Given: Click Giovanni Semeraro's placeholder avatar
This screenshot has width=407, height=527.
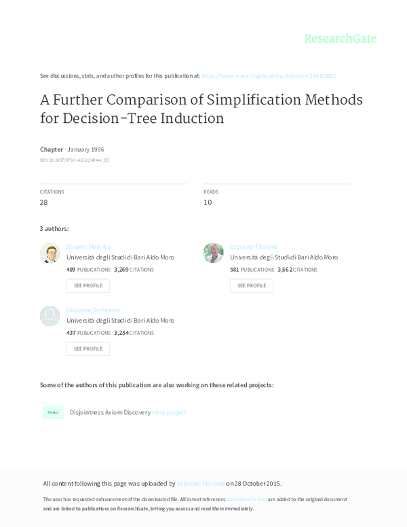Looking at the screenshot, I should 50,316.
